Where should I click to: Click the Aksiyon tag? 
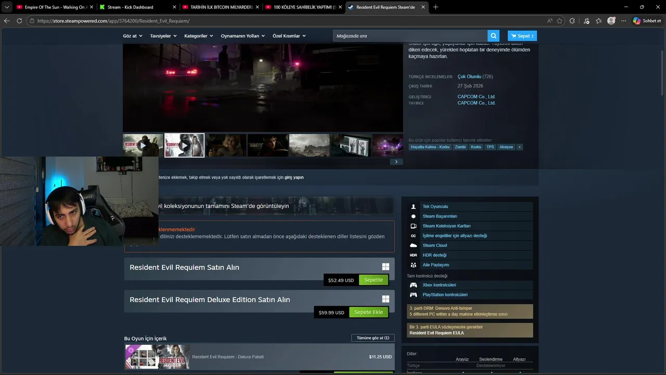point(506,147)
